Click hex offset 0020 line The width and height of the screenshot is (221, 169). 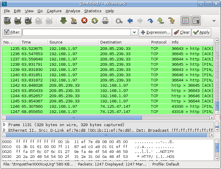88,151
